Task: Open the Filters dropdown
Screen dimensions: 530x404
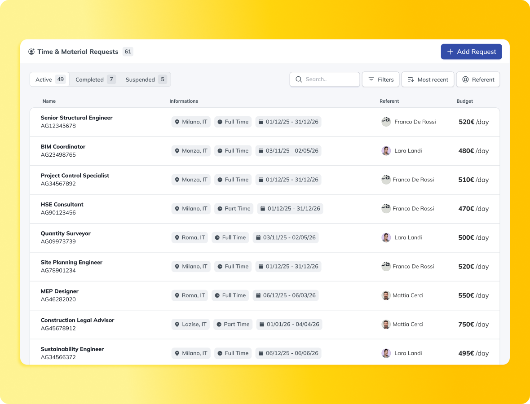Action: [x=381, y=79]
